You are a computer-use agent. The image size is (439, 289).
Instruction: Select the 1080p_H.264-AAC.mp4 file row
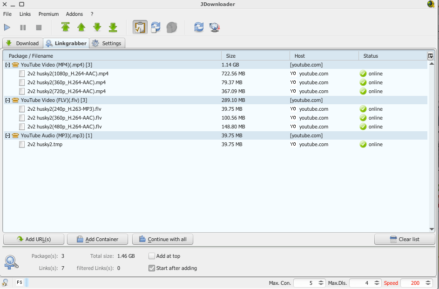[x=215, y=74]
